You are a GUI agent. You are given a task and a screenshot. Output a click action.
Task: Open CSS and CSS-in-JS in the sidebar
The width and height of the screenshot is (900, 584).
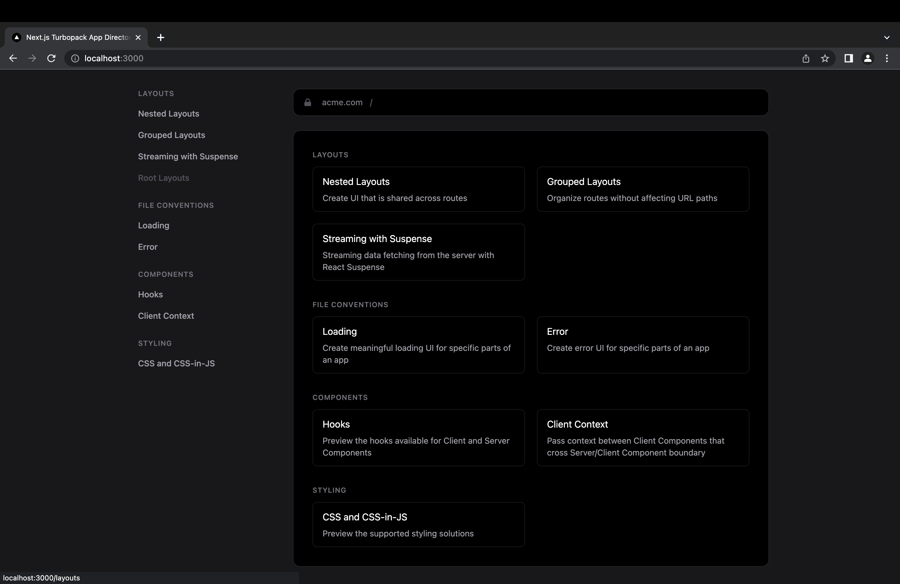point(176,363)
